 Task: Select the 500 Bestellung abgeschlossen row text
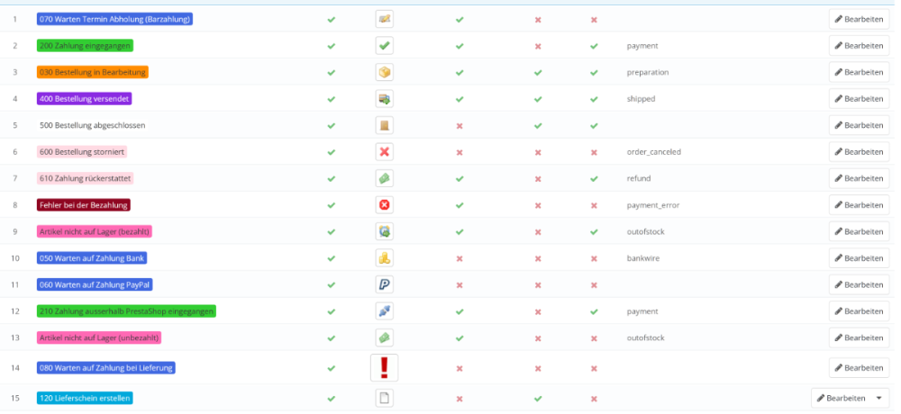click(x=92, y=125)
